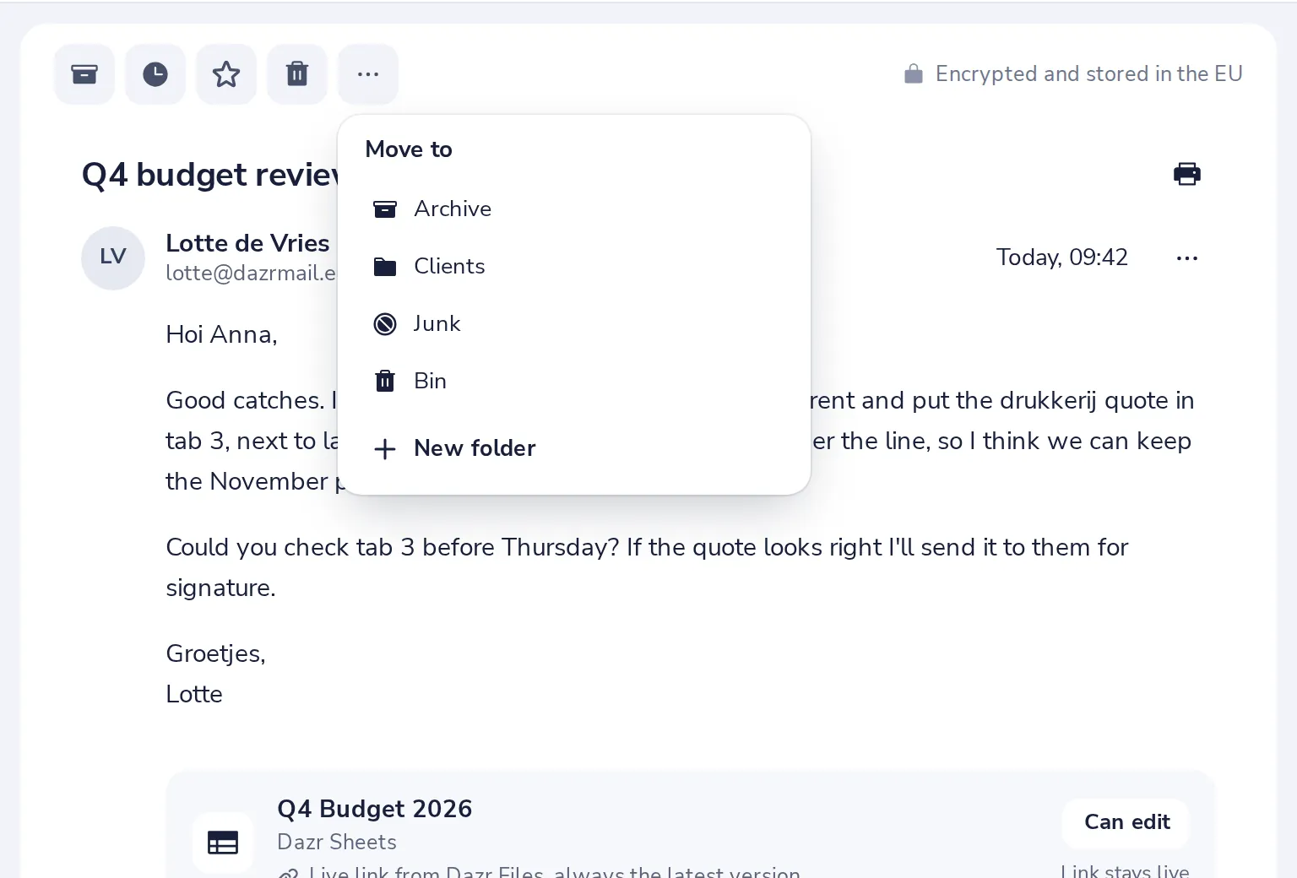
Task: Close the toolbar more-actions ellipsis menu
Action: tap(368, 74)
